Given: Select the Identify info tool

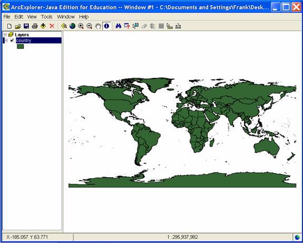Looking at the screenshot, I should tap(106, 26).
